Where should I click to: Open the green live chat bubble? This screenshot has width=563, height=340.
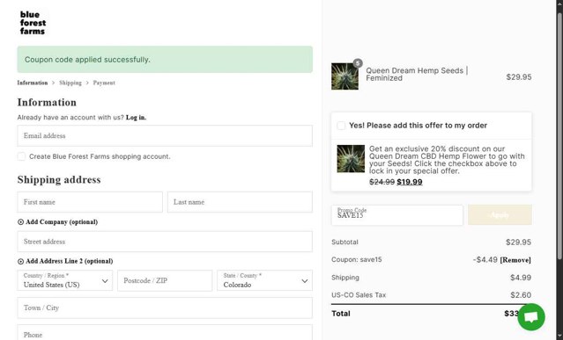pos(531,317)
